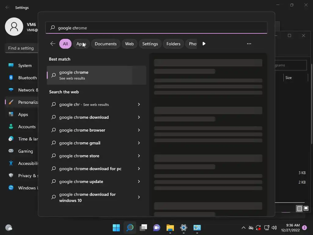
Task: Open Apps in Settings sidebar
Action: coord(22,114)
